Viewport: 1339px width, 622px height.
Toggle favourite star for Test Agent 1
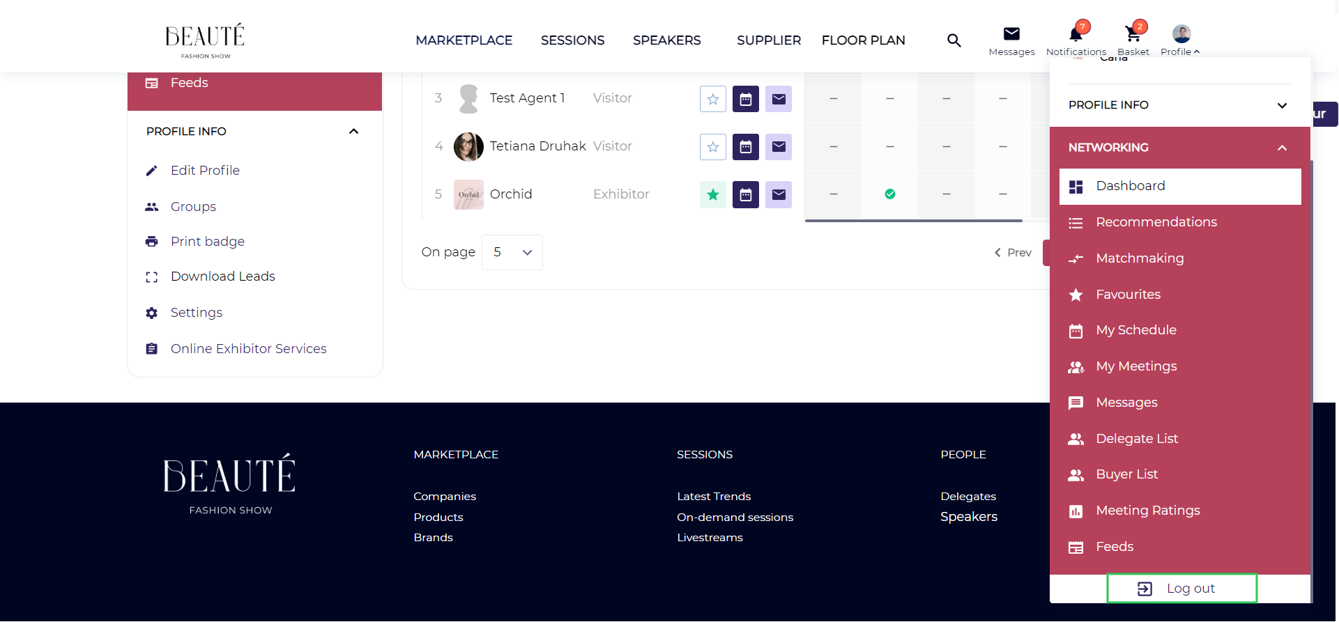(x=712, y=99)
